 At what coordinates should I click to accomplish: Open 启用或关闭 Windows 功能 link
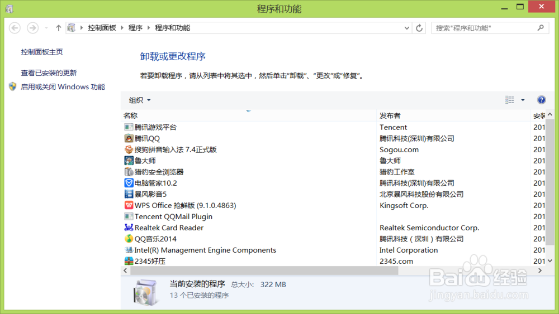pyautogui.click(x=63, y=87)
